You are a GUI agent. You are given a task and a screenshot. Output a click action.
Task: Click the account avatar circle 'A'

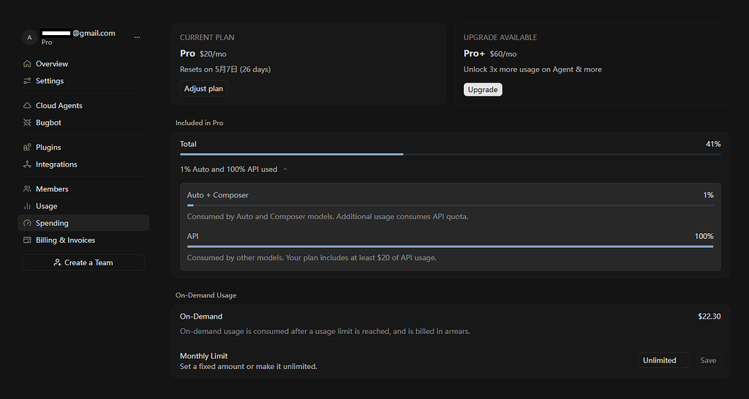[29, 37]
